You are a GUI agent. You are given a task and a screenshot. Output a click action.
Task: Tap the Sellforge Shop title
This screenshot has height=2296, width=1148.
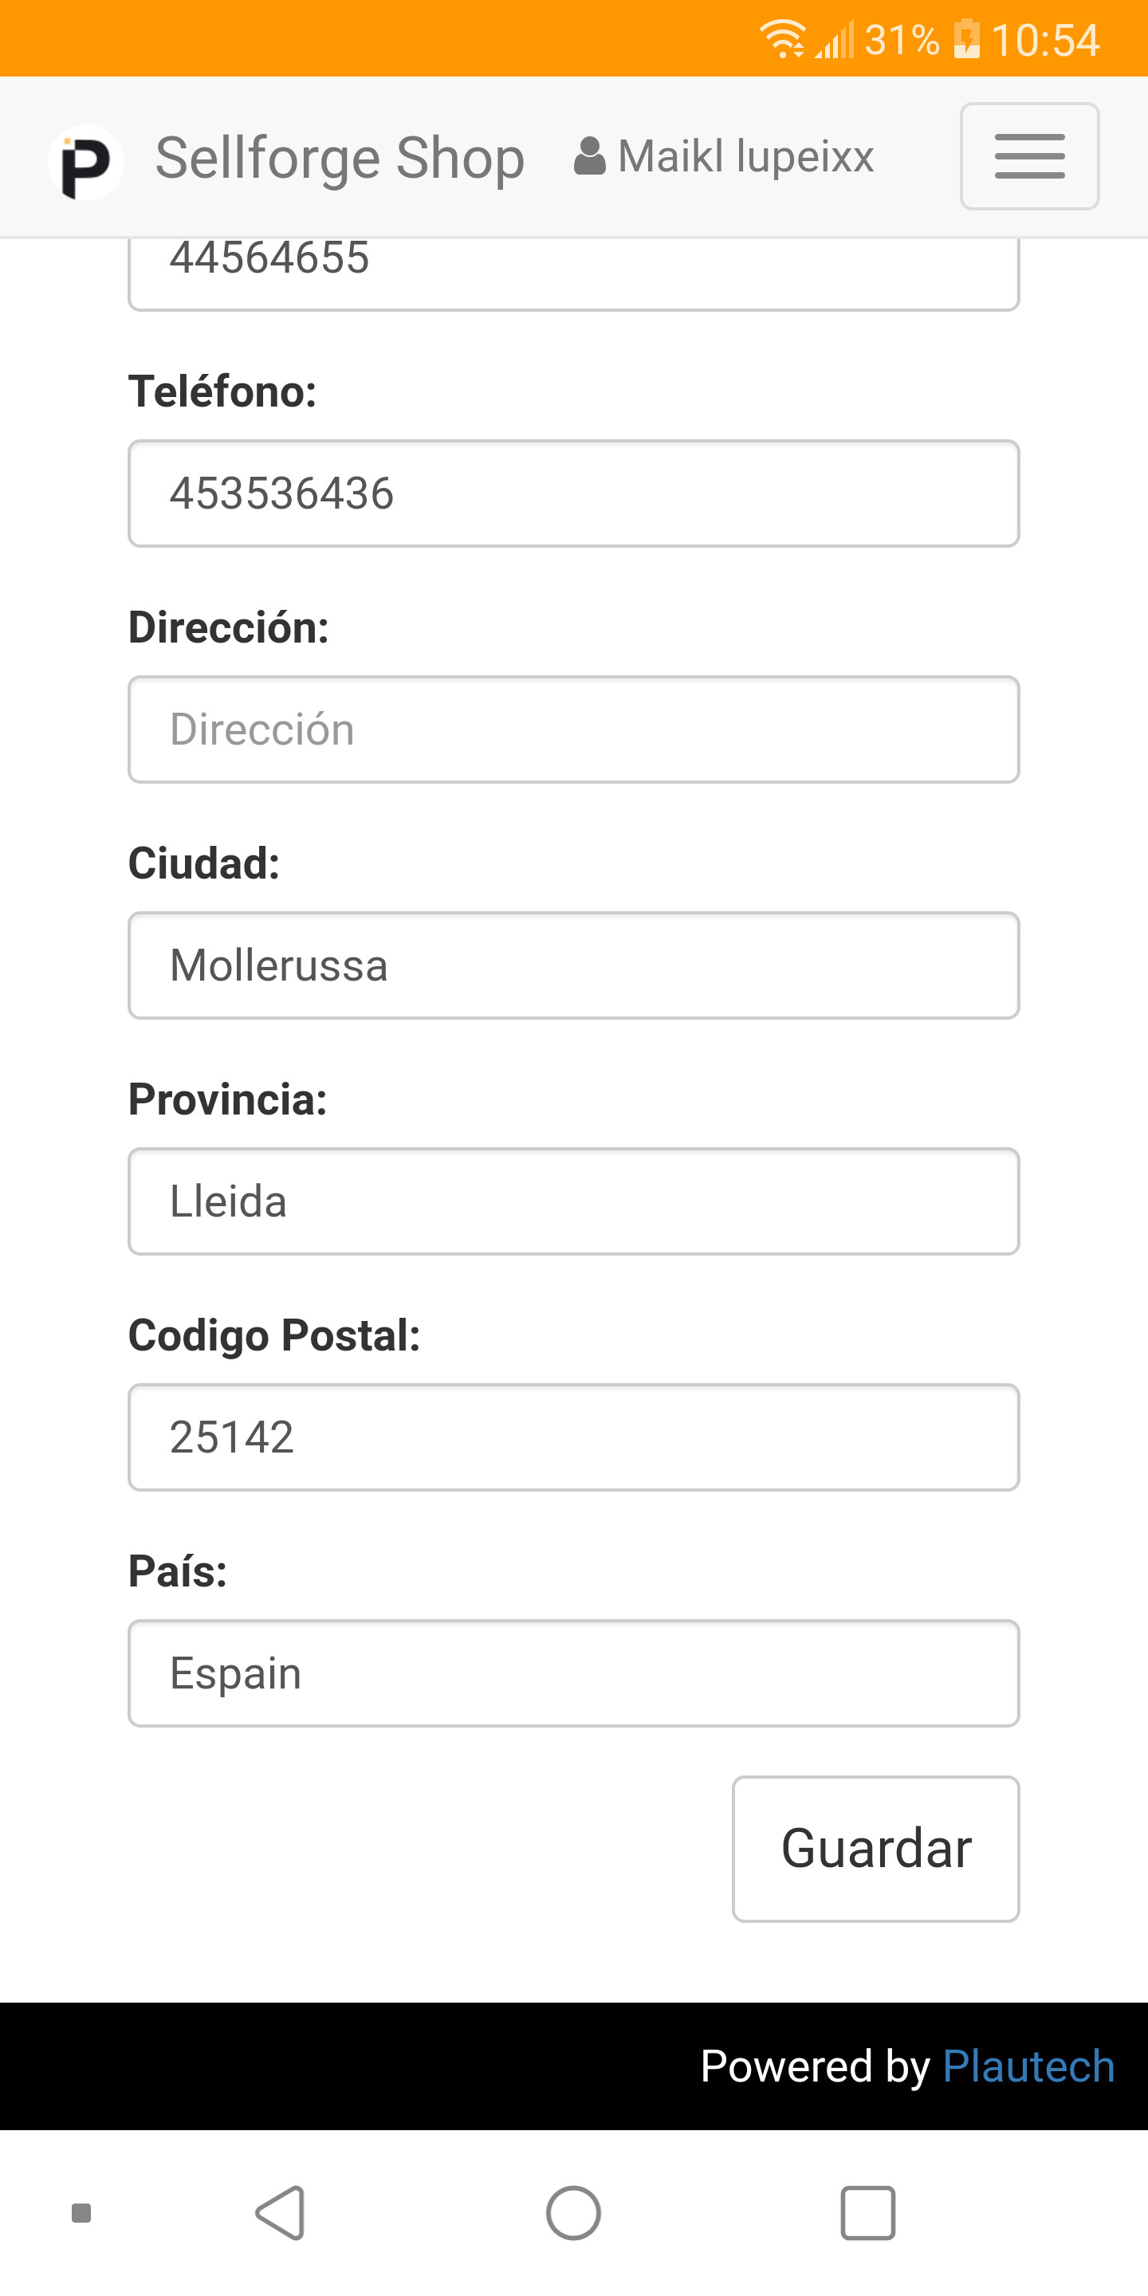tap(340, 159)
